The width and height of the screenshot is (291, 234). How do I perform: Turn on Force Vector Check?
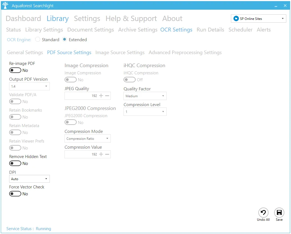15,194
